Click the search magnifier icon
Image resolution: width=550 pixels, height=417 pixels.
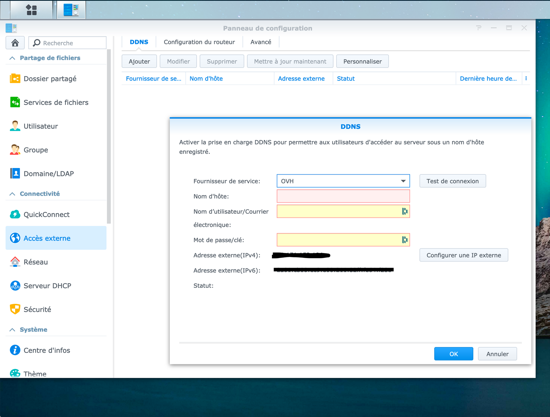(37, 43)
